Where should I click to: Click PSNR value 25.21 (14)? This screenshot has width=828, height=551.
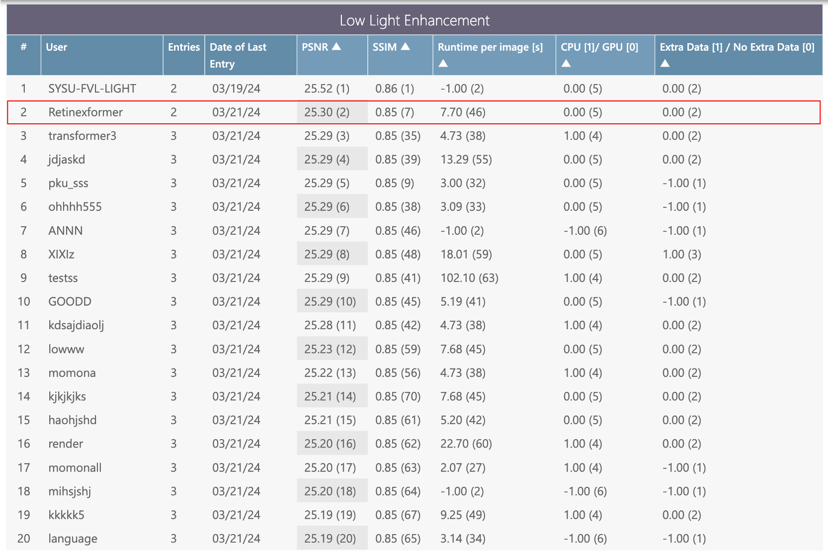(330, 397)
